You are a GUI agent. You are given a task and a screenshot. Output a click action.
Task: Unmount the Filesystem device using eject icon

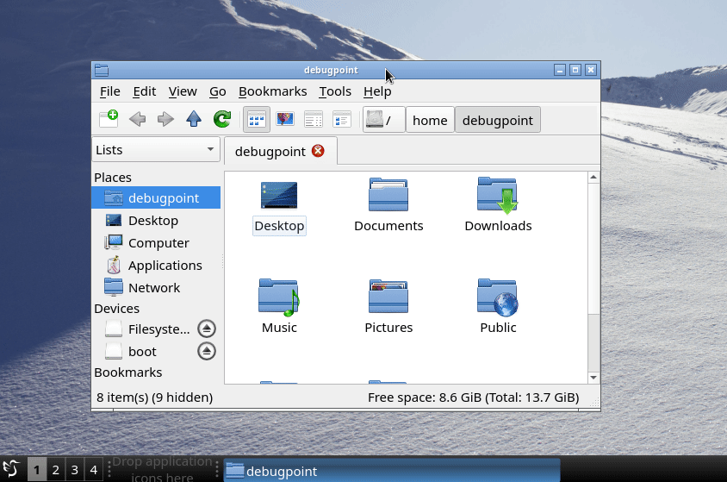pos(206,329)
